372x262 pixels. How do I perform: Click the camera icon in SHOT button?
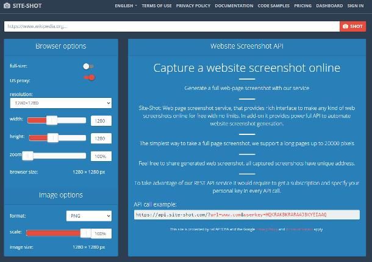[345, 26]
